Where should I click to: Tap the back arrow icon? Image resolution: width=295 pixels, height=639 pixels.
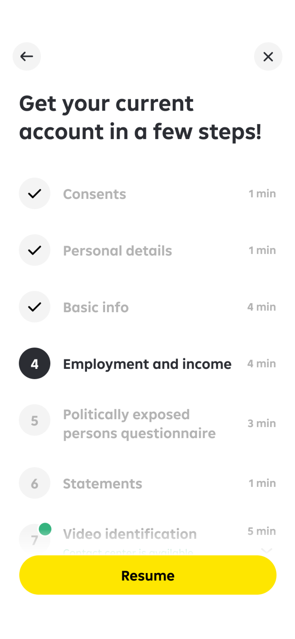(27, 56)
